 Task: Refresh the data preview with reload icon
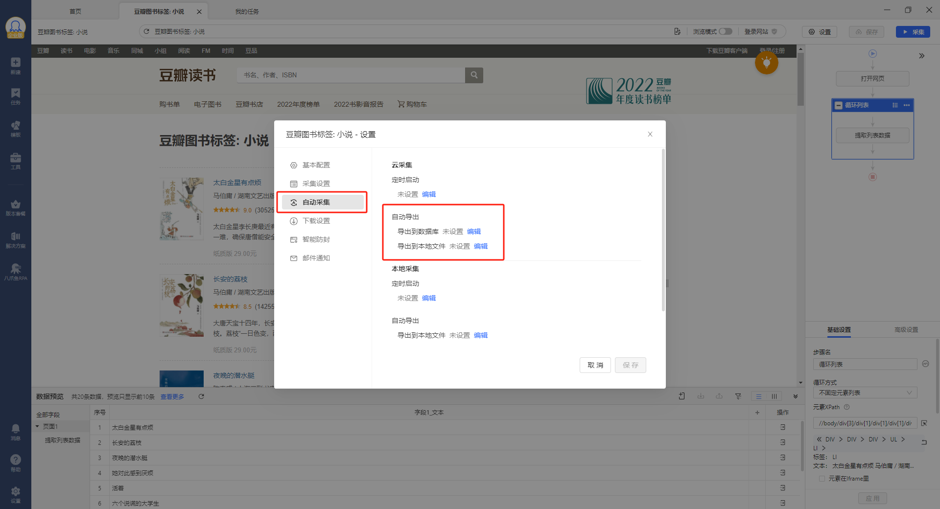[x=201, y=396]
